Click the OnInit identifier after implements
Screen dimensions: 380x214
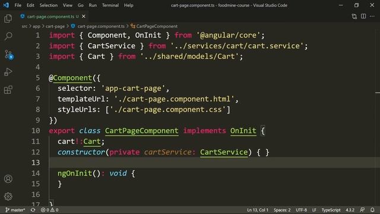click(x=243, y=131)
